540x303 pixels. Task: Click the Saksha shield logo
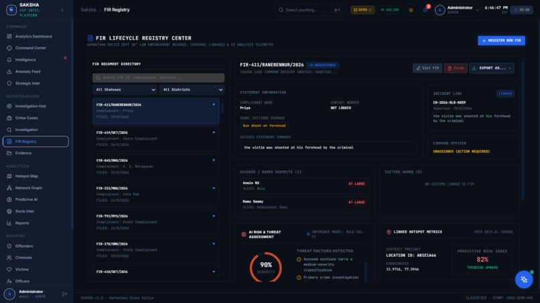pos(11,10)
